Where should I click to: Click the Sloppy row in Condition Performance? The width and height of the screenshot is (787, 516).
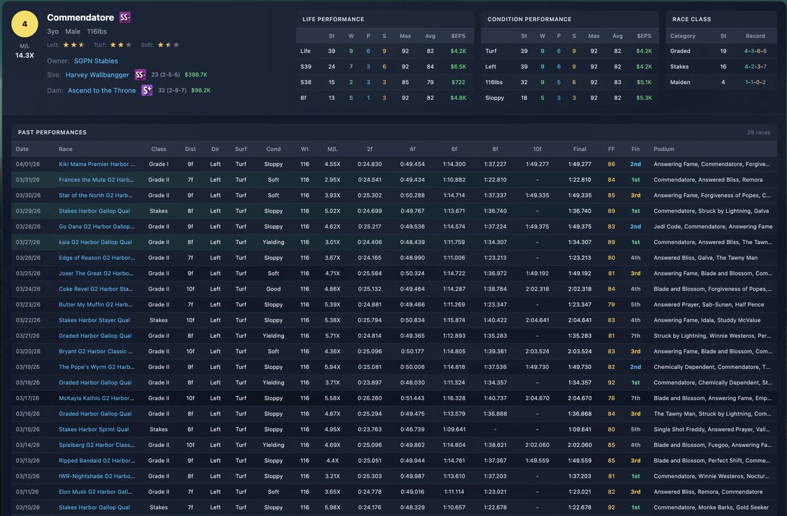[x=570, y=98]
